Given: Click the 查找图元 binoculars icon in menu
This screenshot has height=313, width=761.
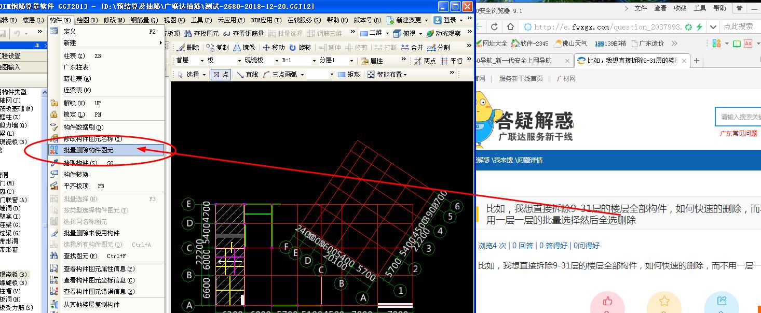Looking at the screenshot, I should click(x=54, y=256).
